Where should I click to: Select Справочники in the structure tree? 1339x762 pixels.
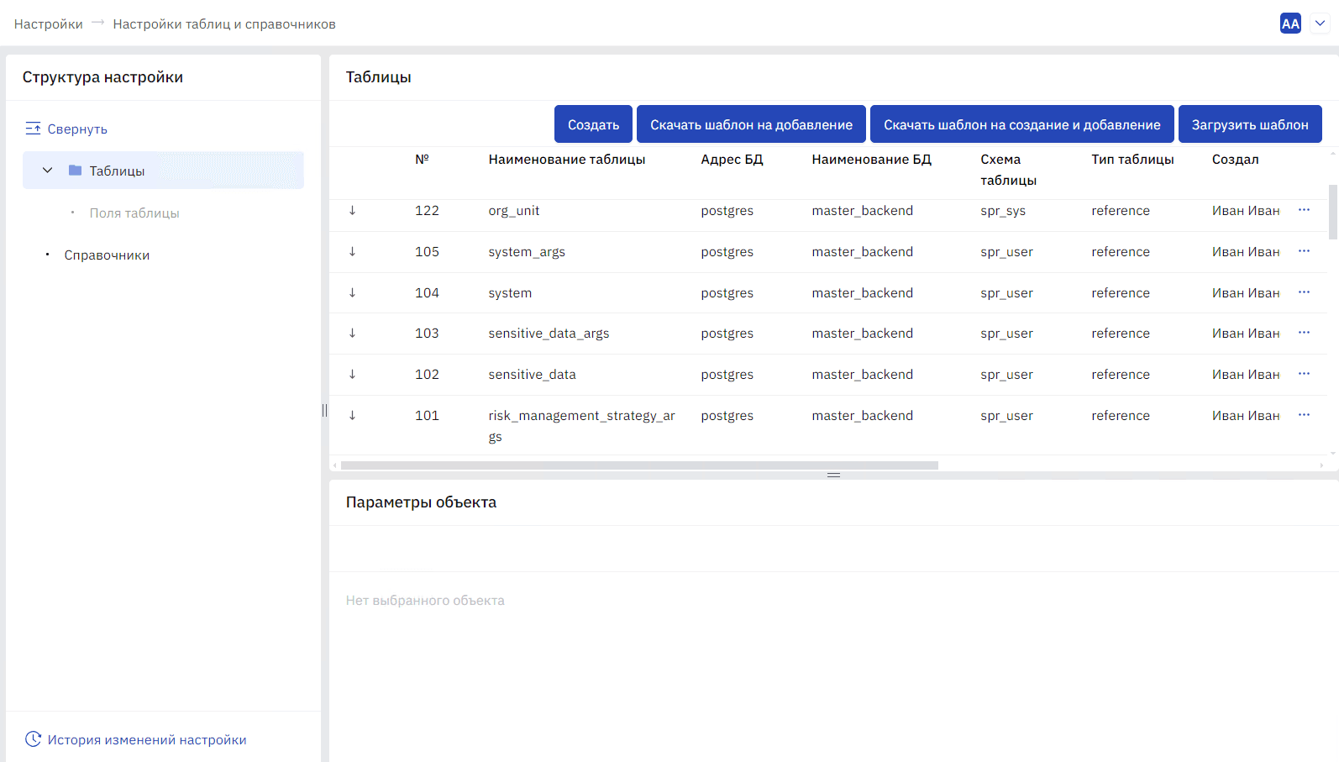click(107, 255)
